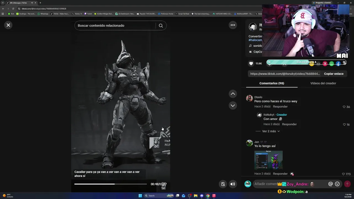Open the 'Videos del creador' tab
Screen dimensions: 354x199
(x=323, y=83)
